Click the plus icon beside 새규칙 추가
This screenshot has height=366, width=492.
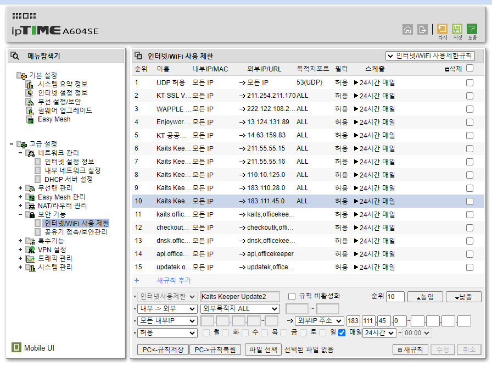[x=137, y=280]
